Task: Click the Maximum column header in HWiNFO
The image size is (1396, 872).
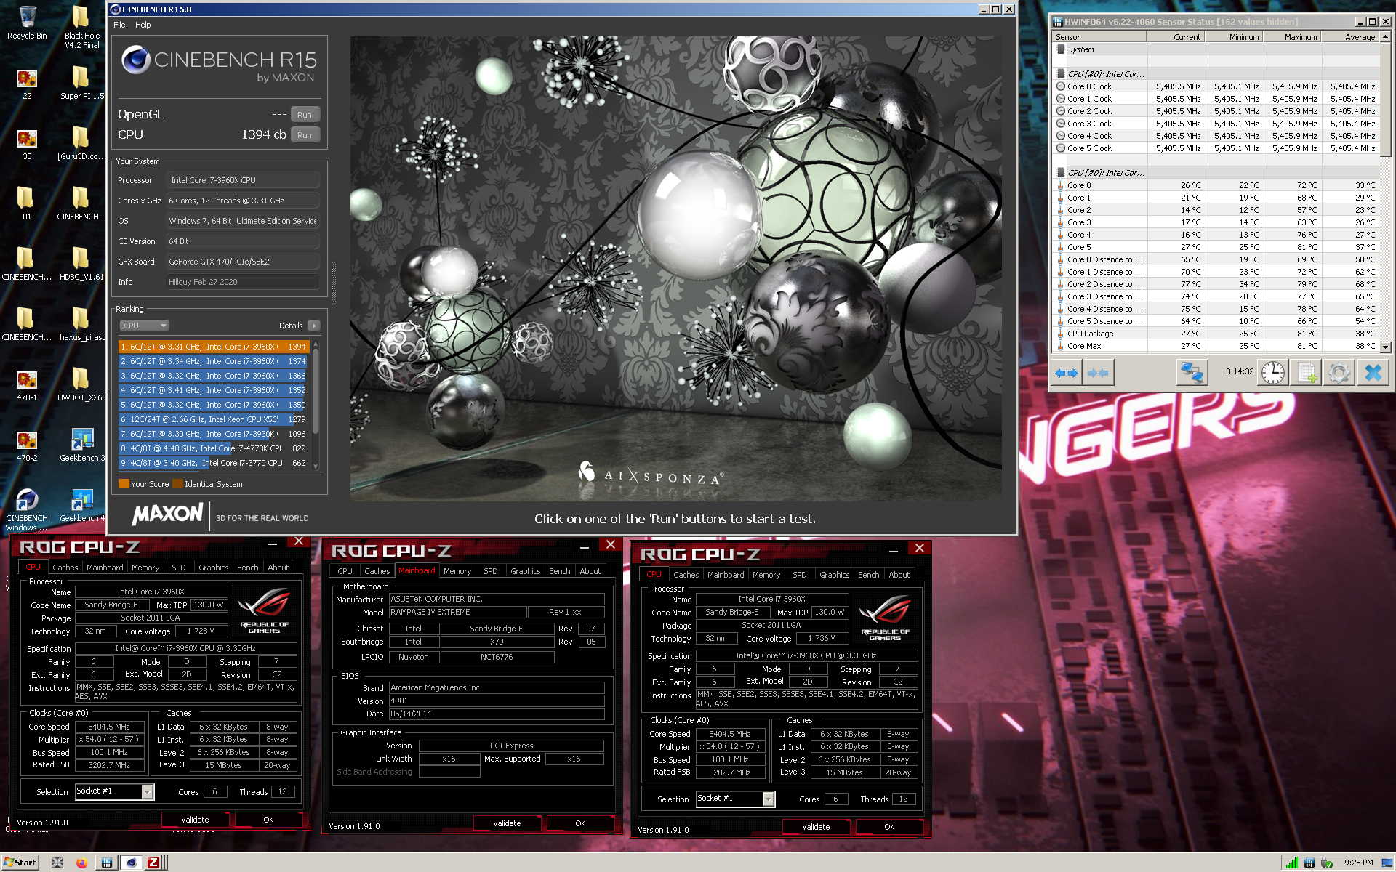Action: pos(1292,37)
